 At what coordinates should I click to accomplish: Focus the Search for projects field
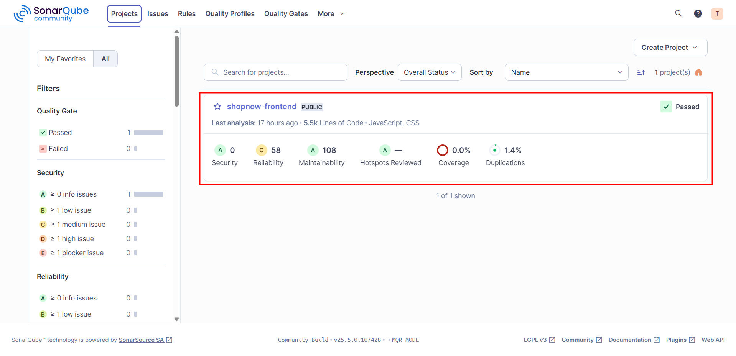[280, 72]
